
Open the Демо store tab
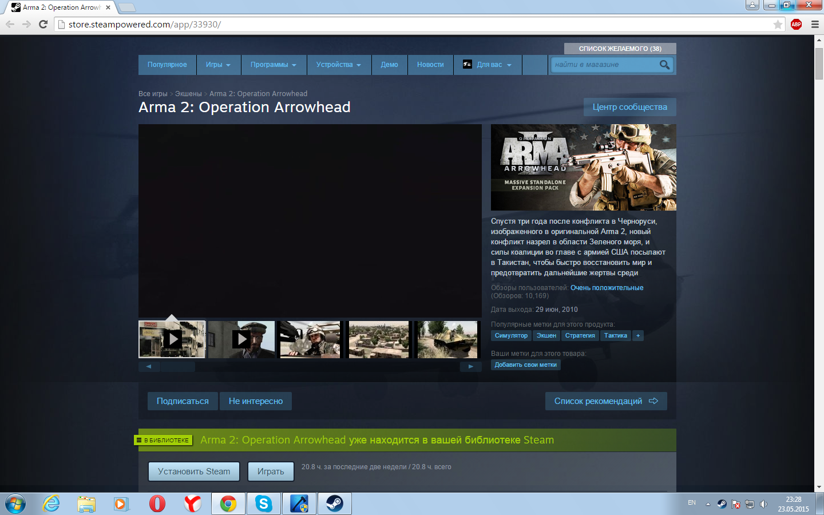pyautogui.click(x=389, y=65)
